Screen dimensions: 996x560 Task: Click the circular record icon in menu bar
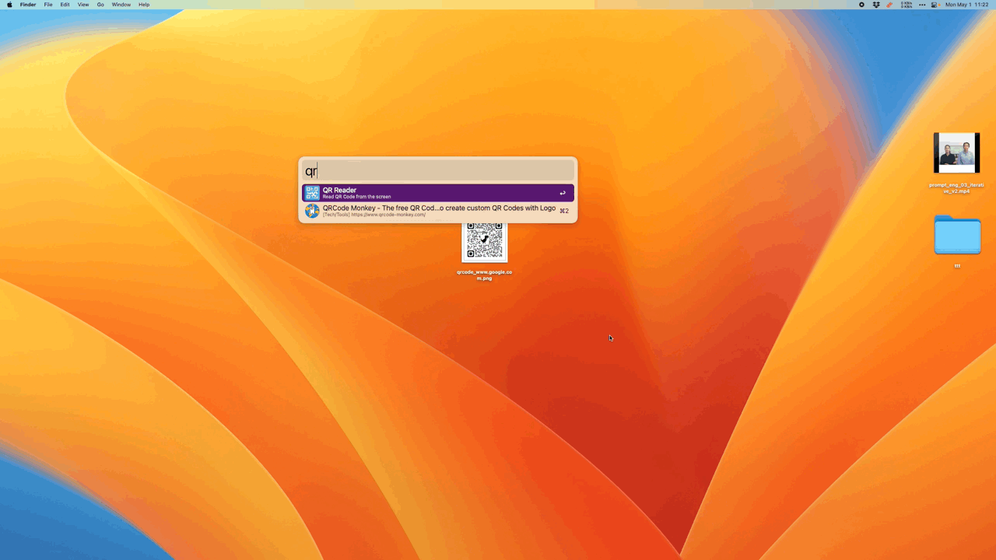point(861,5)
